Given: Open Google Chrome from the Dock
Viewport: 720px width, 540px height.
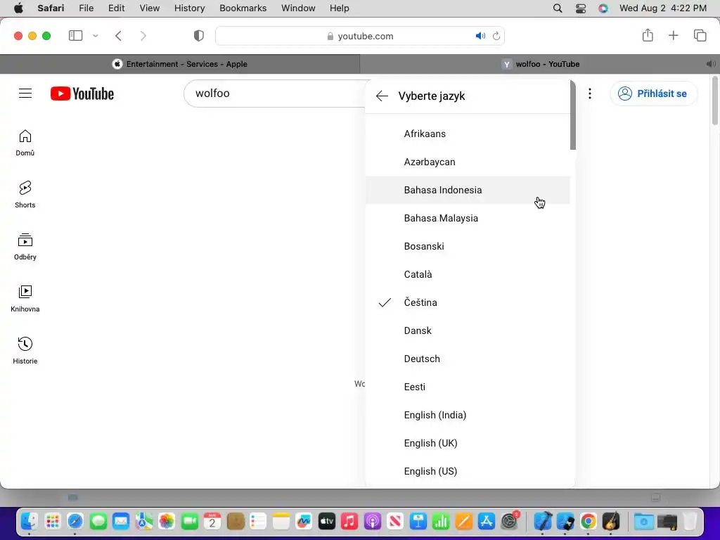Looking at the screenshot, I should (x=589, y=521).
